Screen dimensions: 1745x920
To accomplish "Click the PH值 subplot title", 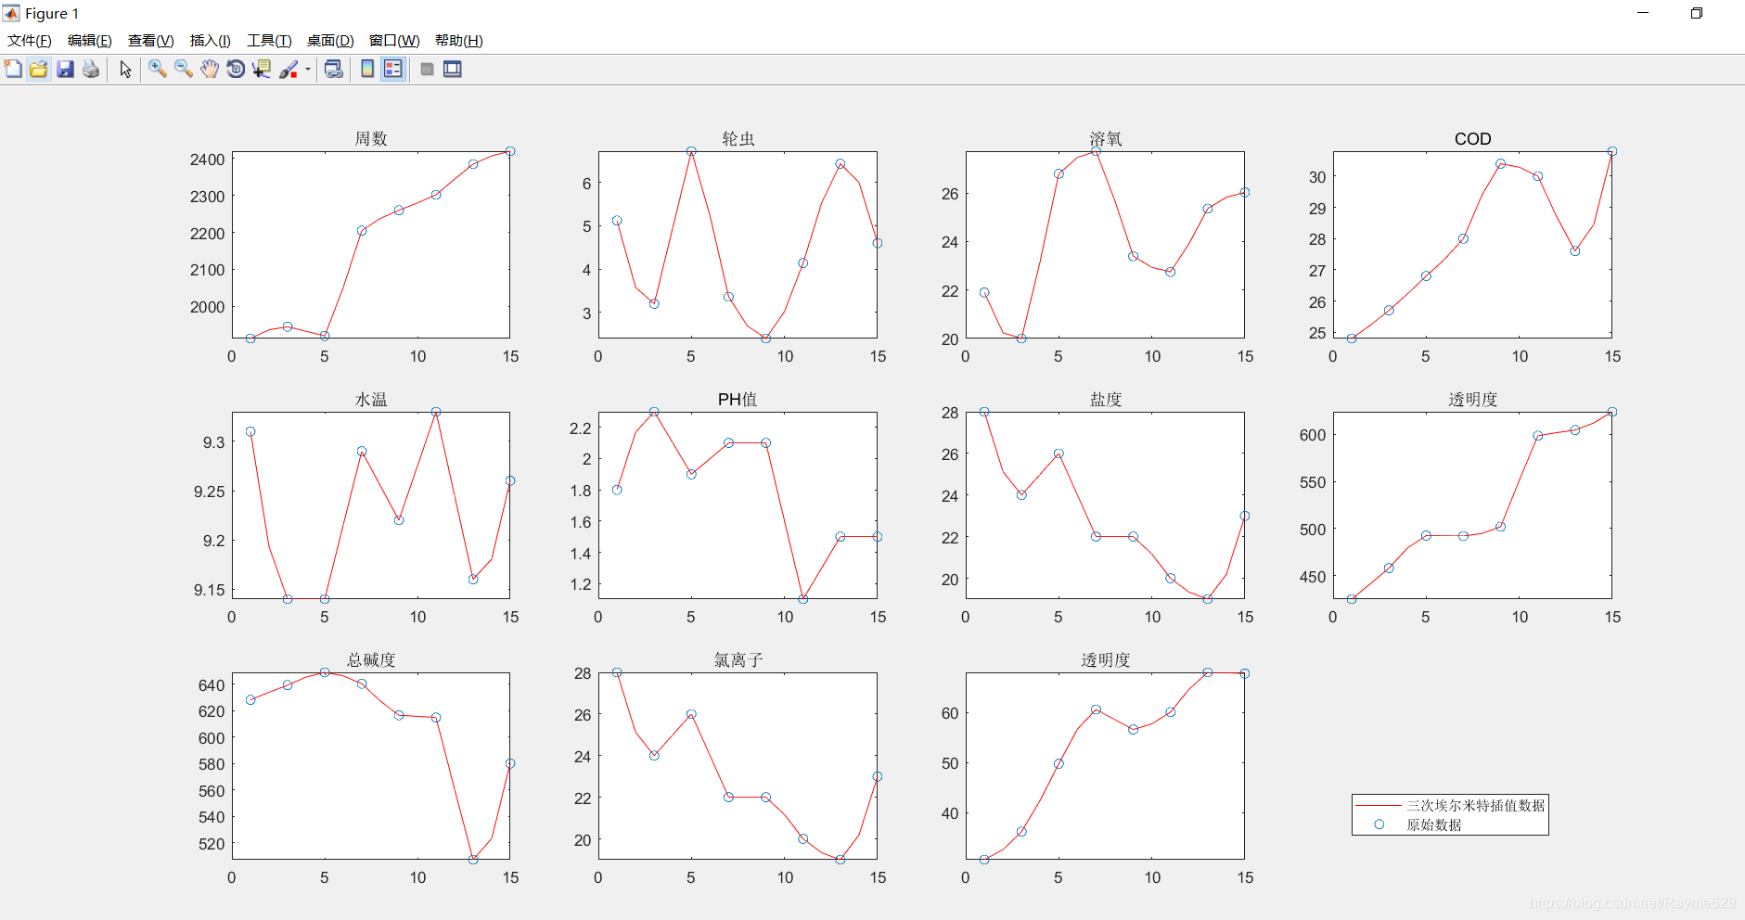I will [738, 400].
